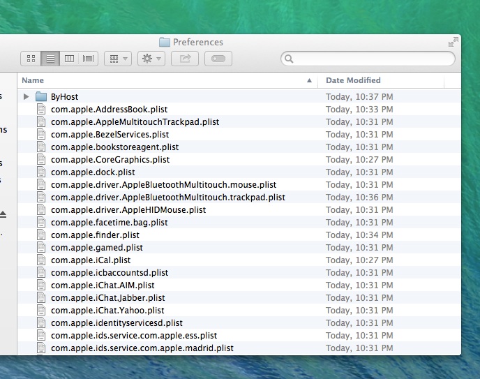Click the 10:36 PM date of trackpad.plist
Screen dimensions: 480x379
359,197
